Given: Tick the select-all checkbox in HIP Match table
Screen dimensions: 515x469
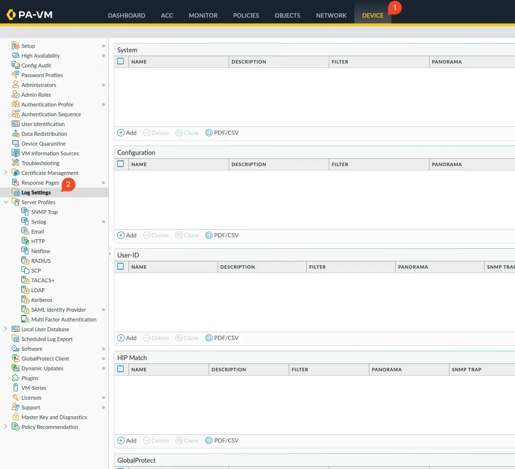Looking at the screenshot, I should point(121,369).
